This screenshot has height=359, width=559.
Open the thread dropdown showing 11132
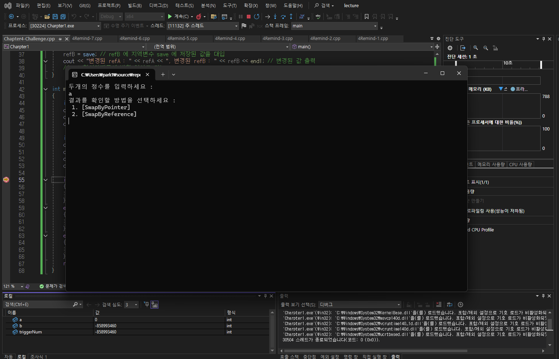[203, 26]
